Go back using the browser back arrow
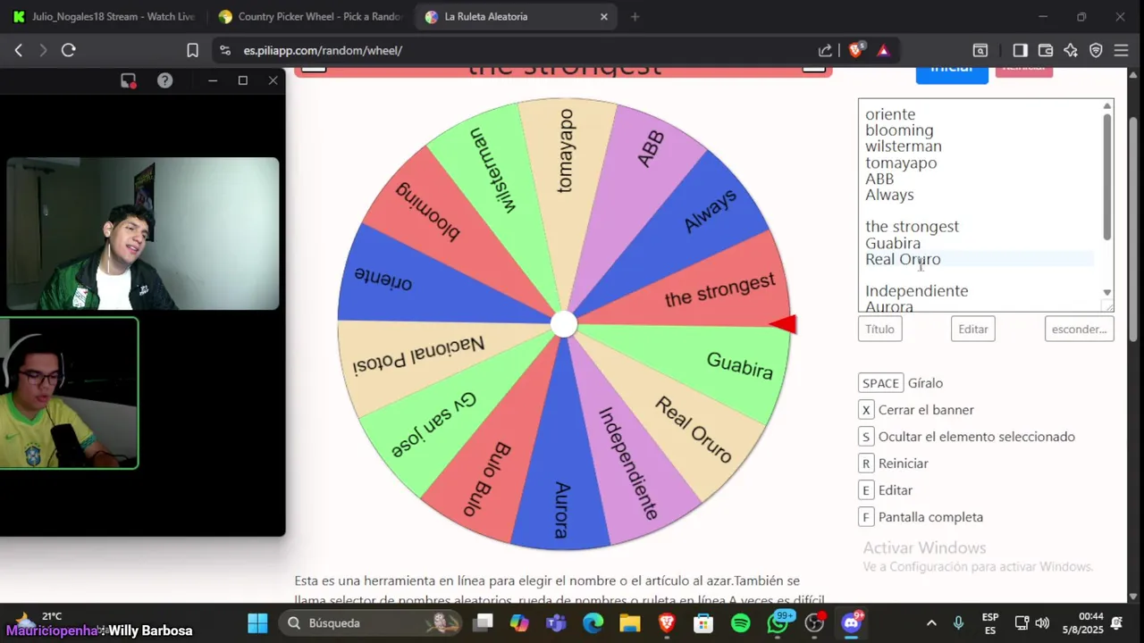 coord(18,50)
